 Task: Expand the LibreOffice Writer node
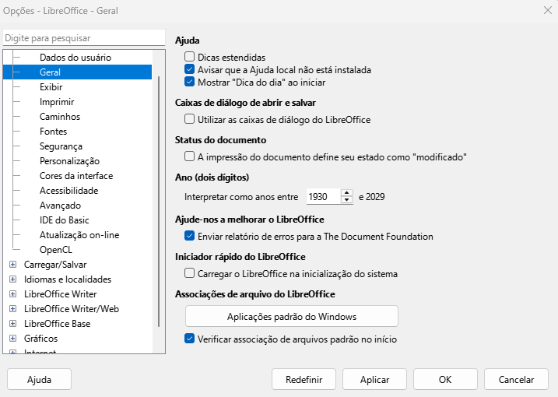12,294
